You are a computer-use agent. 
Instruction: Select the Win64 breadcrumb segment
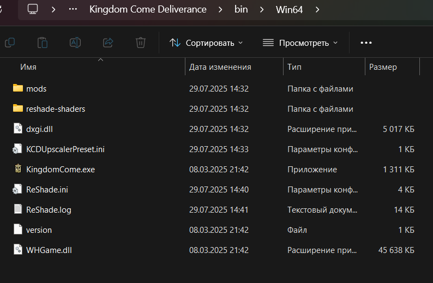[289, 10]
